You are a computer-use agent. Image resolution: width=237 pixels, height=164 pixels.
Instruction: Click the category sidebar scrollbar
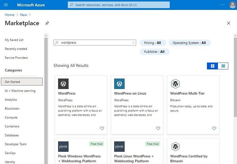tap(46, 101)
